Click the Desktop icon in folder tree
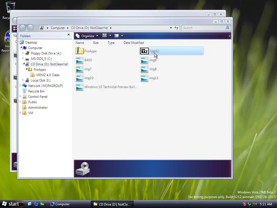Screen dimensions: 277x208 tap(22, 42)
